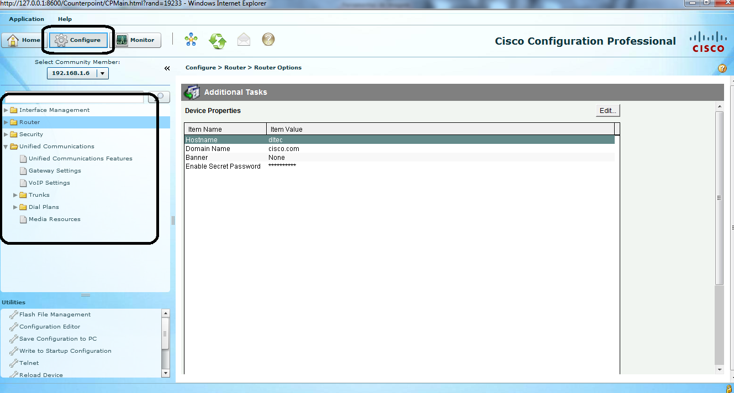Click the Item Value column header
The image size is (734, 393).
(x=440, y=129)
